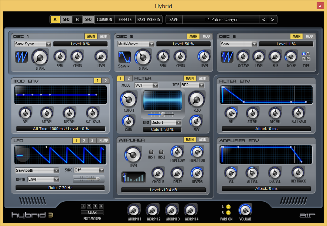Open the OSC 2 Multi-Wave dropdown
327x226 pixels.
[136, 44]
